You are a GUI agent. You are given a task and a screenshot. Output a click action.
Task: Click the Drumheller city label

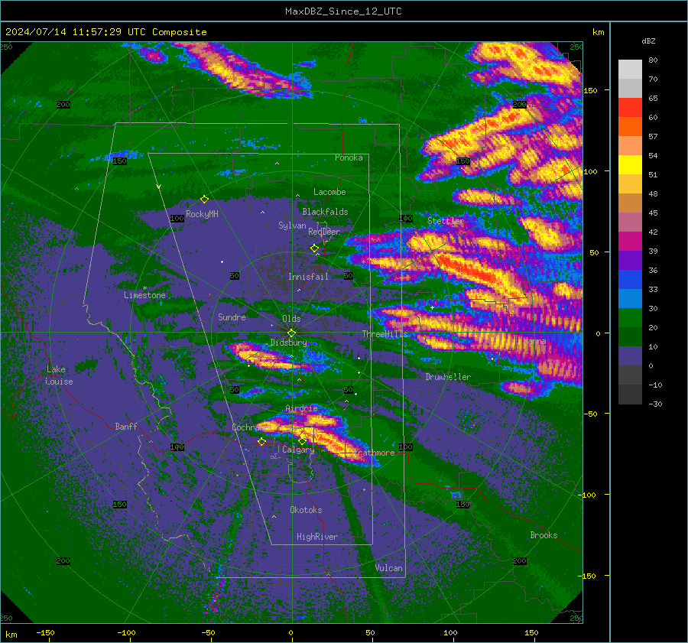(448, 377)
